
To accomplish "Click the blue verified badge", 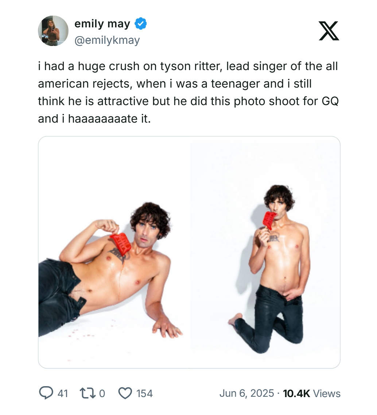I will click(141, 24).
